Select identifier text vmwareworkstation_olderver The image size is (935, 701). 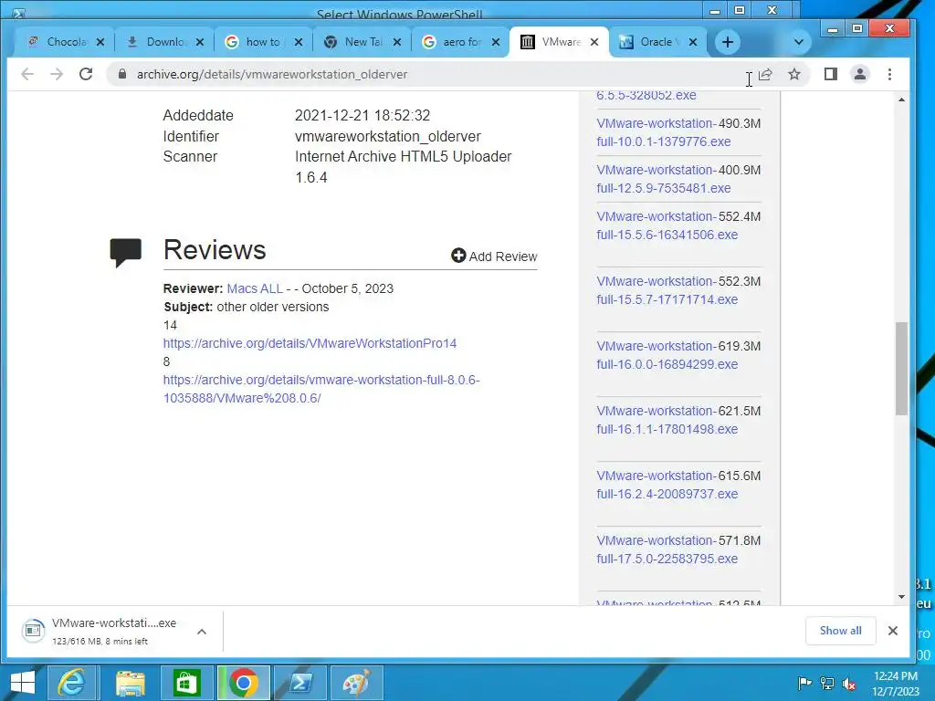point(387,136)
